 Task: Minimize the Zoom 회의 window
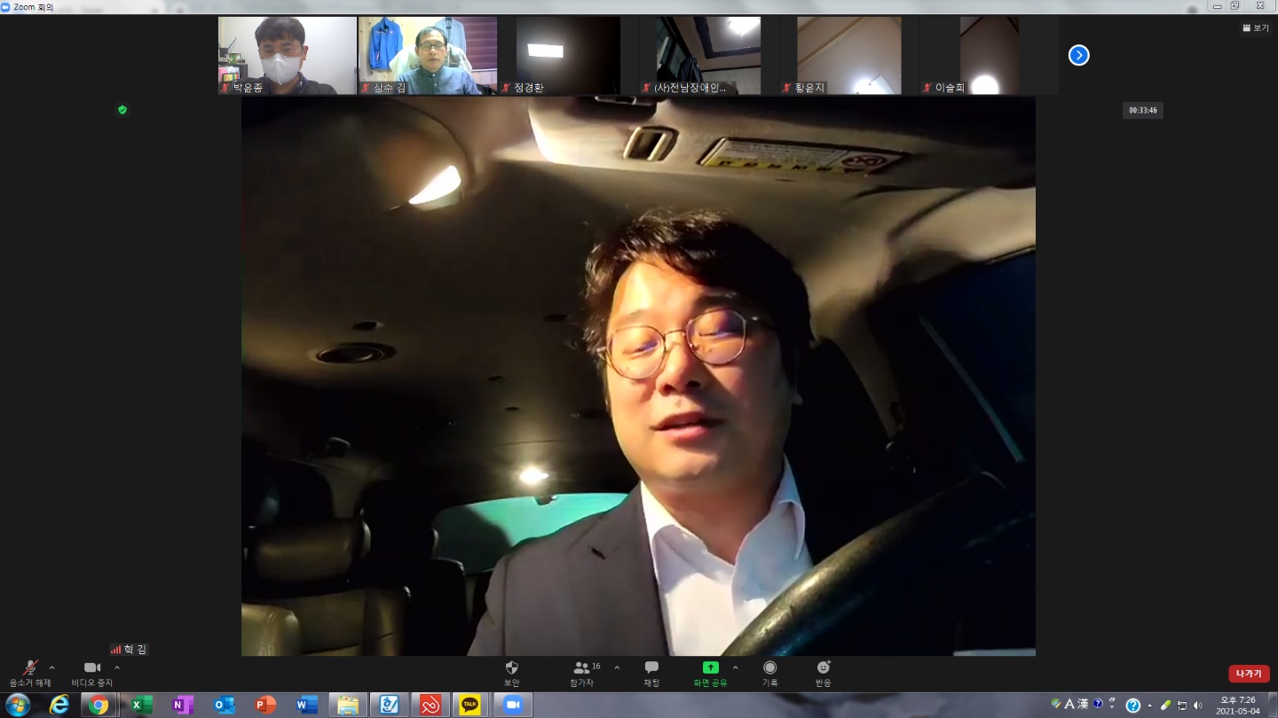click(1216, 5)
